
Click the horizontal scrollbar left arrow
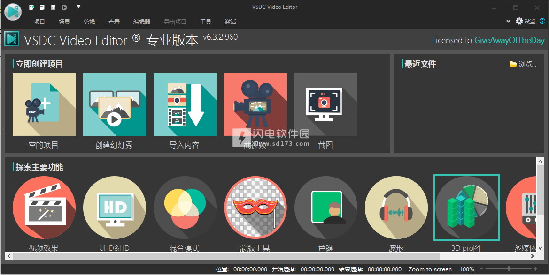point(9,256)
